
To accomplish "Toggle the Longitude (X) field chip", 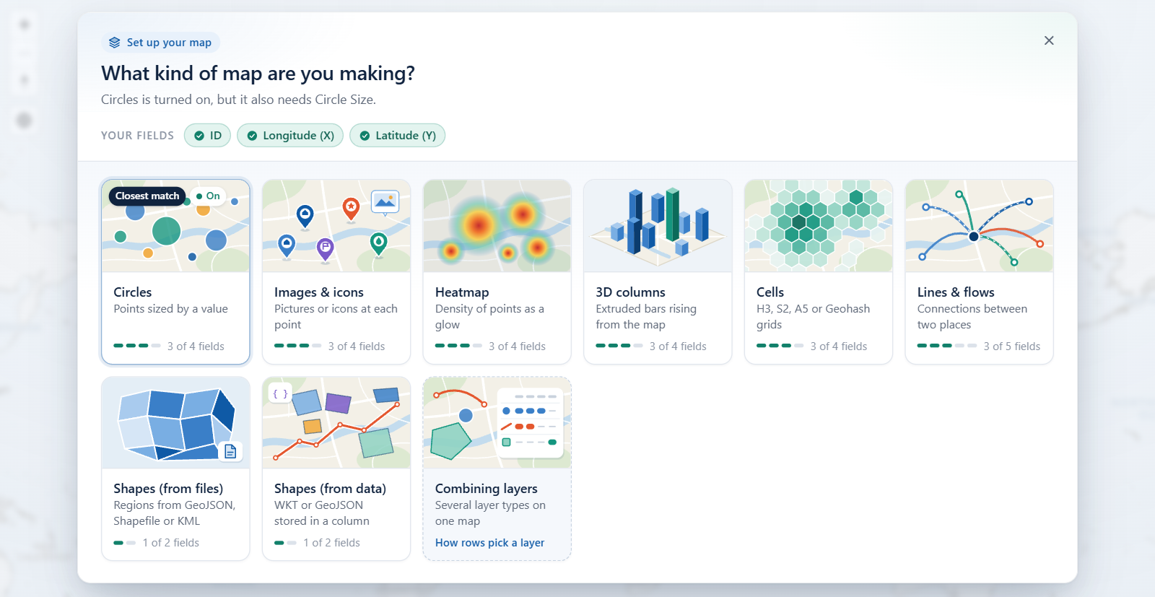I will coord(290,136).
